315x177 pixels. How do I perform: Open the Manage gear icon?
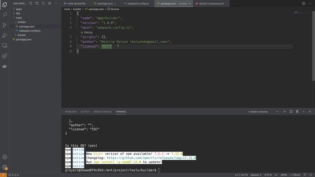tap(4, 167)
